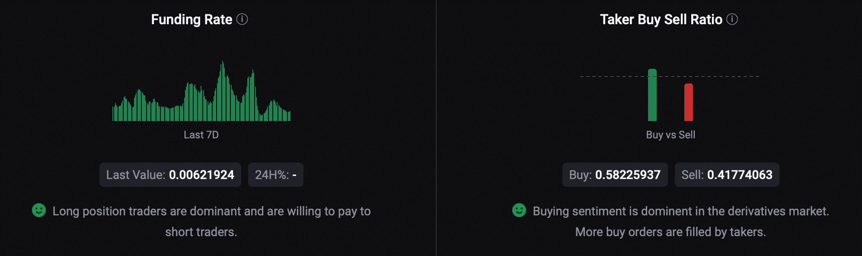
Task: Click the Last 7D chart label
Action: click(201, 135)
